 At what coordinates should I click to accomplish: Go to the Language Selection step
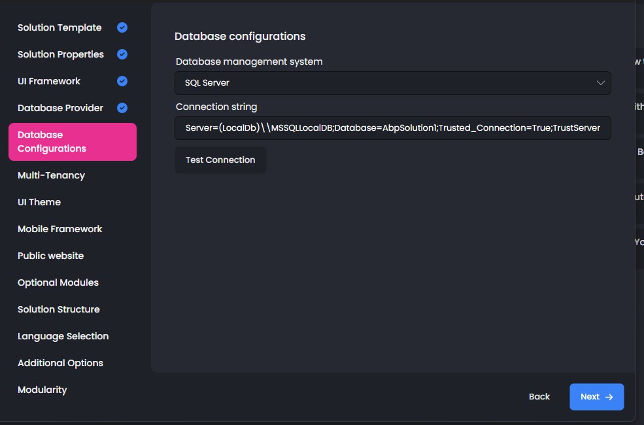pyautogui.click(x=63, y=336)
